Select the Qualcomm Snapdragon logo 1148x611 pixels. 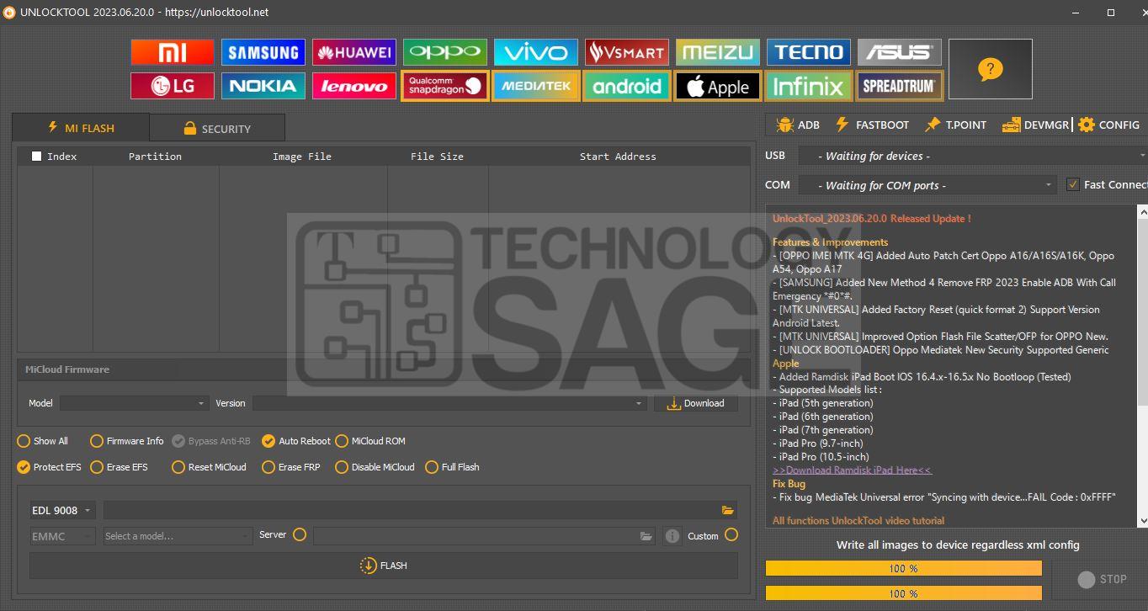pos(445,86)
